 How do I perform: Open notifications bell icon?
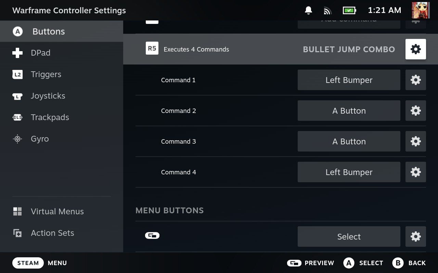point(308,10)
